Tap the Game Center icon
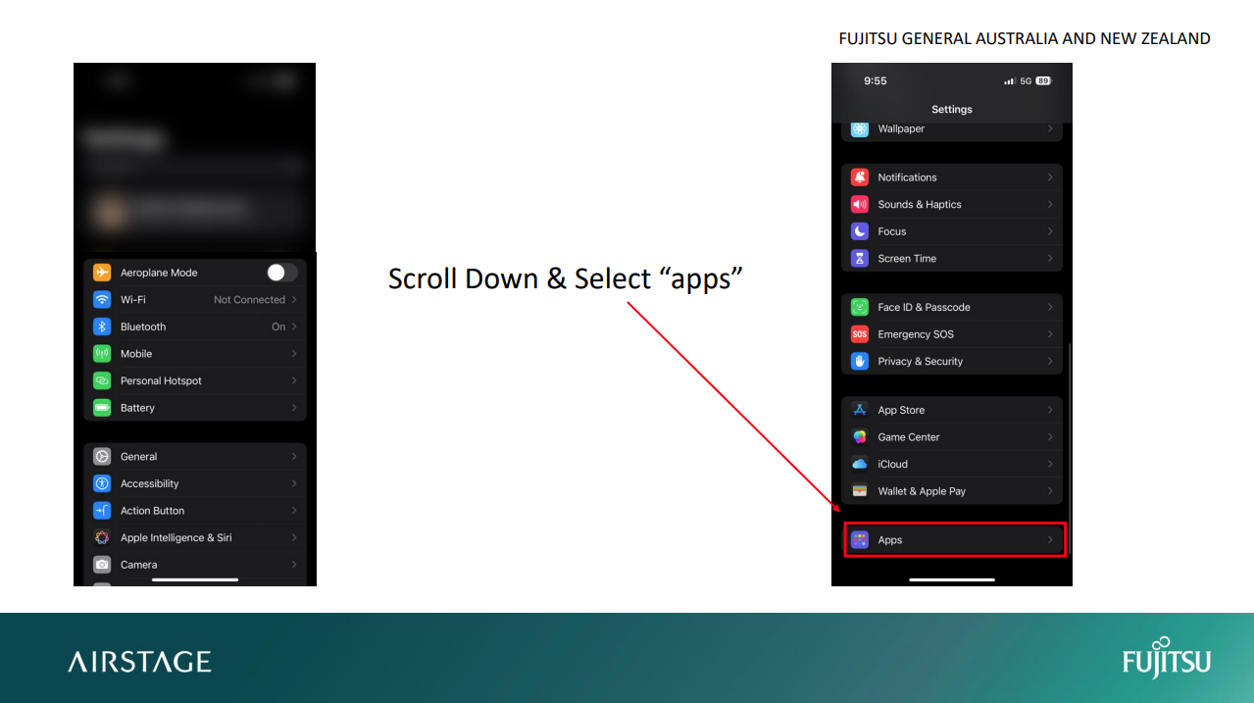Image resolution: width=1254 pixels, height=703 pixels. [860, 437]
